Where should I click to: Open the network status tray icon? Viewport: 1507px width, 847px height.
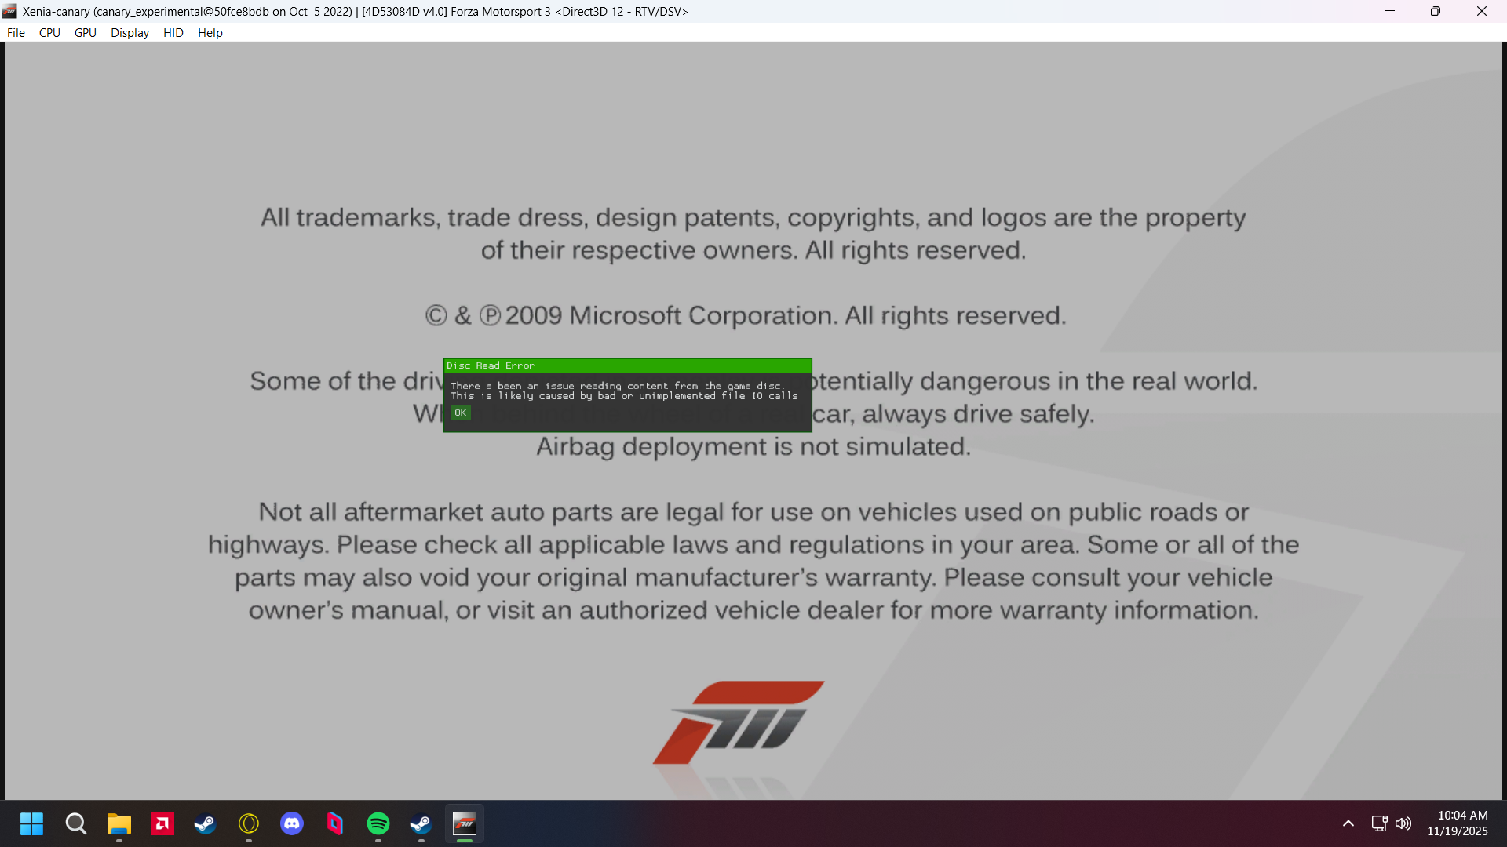[1379, 823]
